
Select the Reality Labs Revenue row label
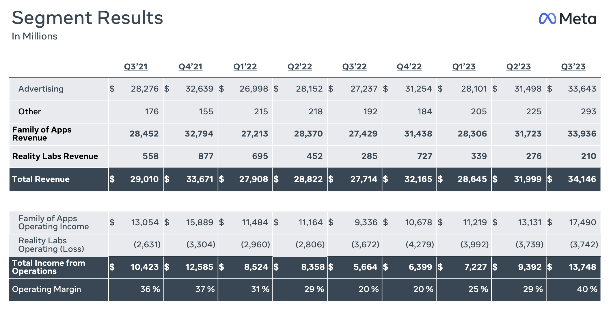coord(55,156)
